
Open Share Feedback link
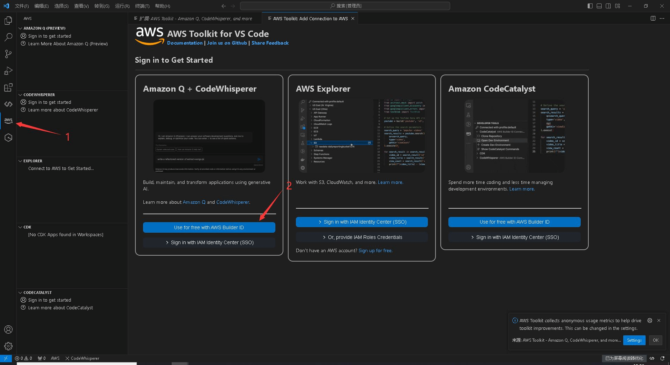pyautogui.click(x=270, y=43)
